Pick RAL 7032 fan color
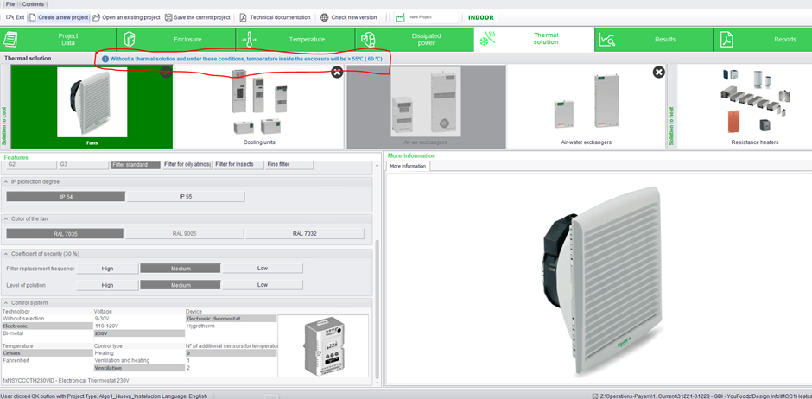The height and width of the screenshot is (399, 812). (x=306, y=233)
